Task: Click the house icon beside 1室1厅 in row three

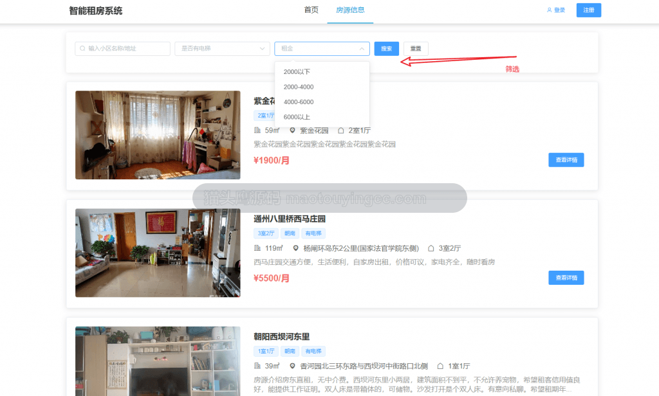Action: 440,366
